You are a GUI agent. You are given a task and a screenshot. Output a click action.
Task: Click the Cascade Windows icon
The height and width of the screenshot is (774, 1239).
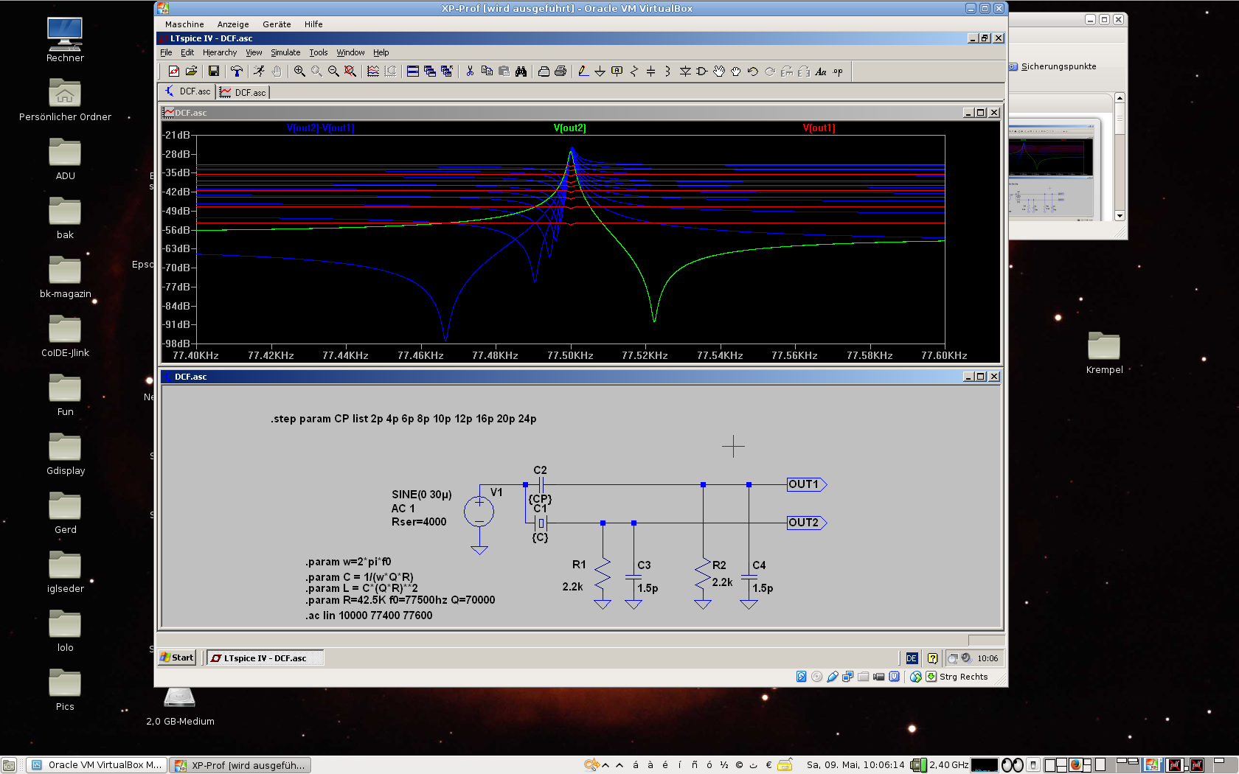[x=430, y=72]
